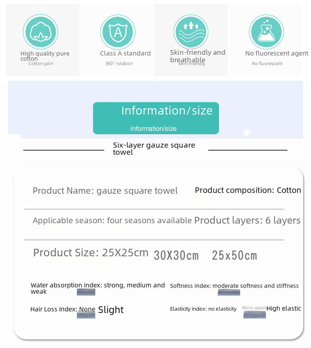The image size is (311, 348).
Task: Click the no fluorescent flask icon
Action: [x=266, y=32]
